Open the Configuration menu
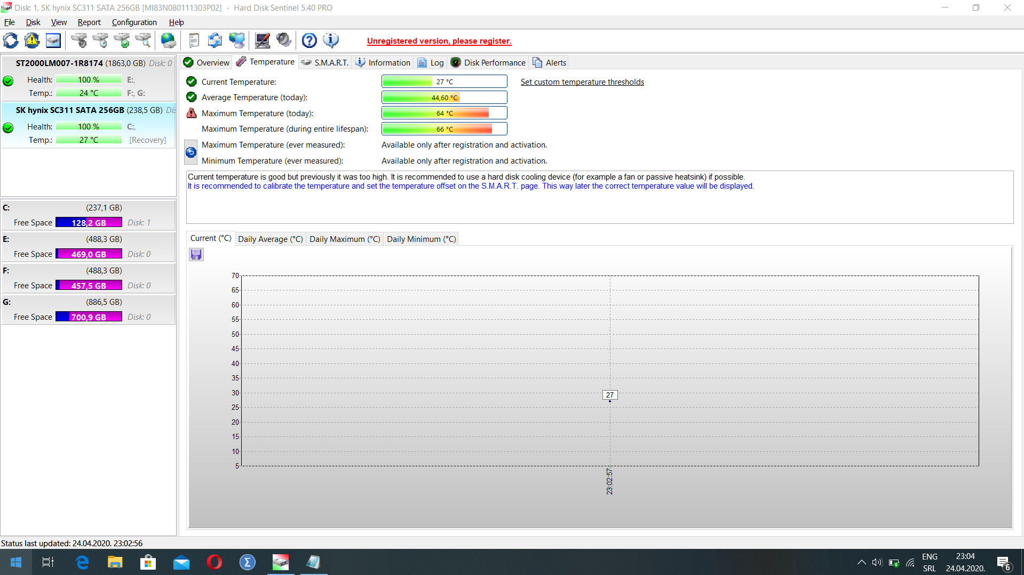This screenshot has width=1024, height=575. [x=134, y=22]
